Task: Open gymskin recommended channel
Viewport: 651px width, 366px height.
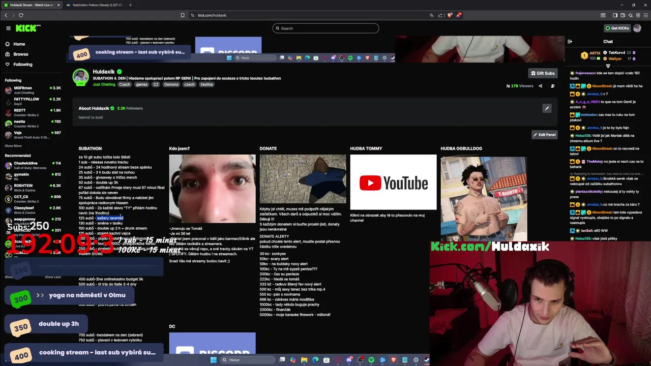Action: point(33,176)
